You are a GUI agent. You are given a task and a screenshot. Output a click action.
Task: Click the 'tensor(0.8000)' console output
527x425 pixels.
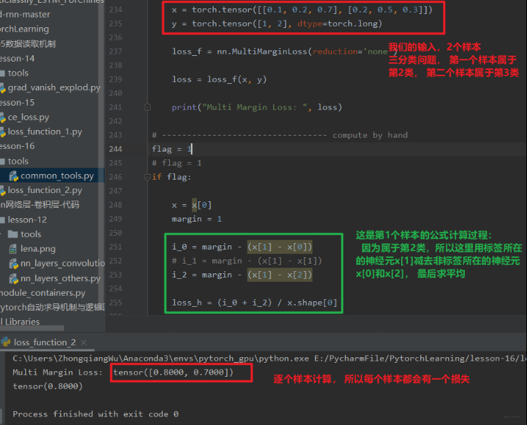(48, 387)
